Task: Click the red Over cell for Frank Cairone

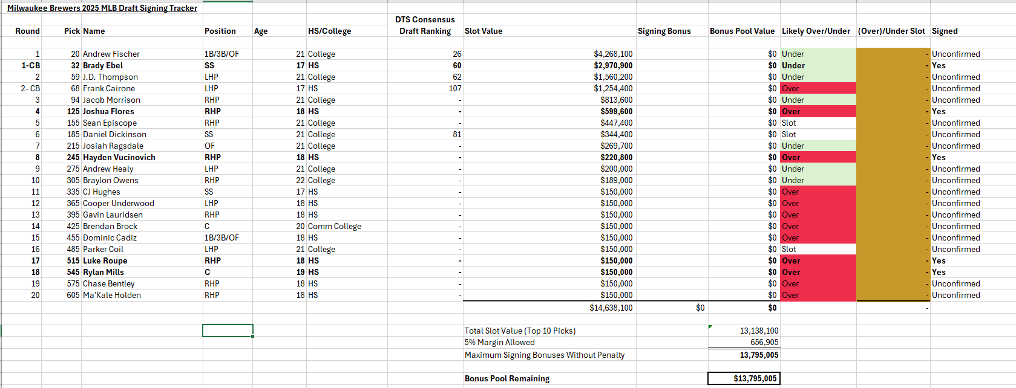Action: (x=818, y=88)
